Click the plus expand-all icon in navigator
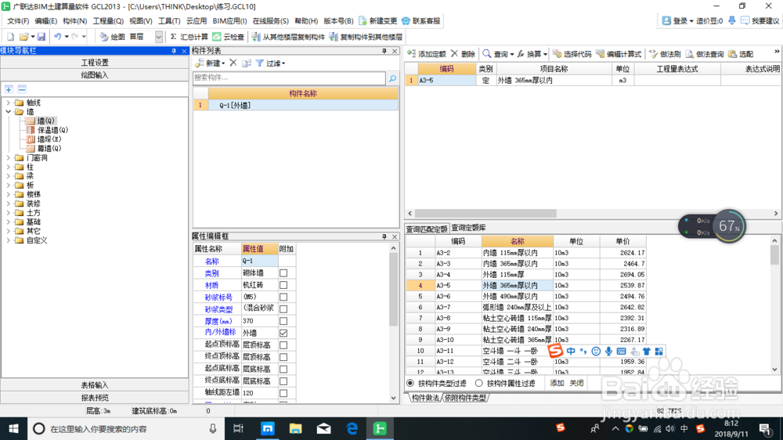783x440 pixels. click(x=9, y=89)
